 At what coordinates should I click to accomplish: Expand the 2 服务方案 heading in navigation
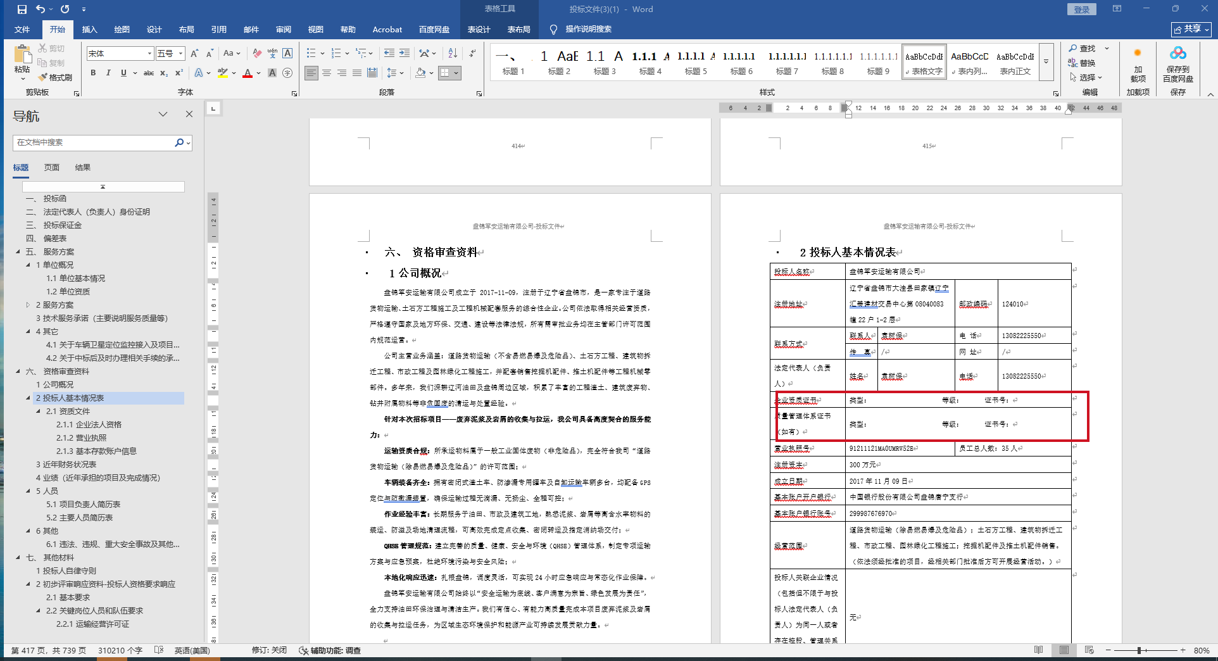(28, 305)
